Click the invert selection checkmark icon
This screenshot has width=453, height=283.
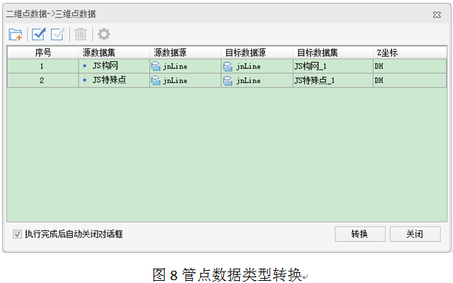point(57,34)
